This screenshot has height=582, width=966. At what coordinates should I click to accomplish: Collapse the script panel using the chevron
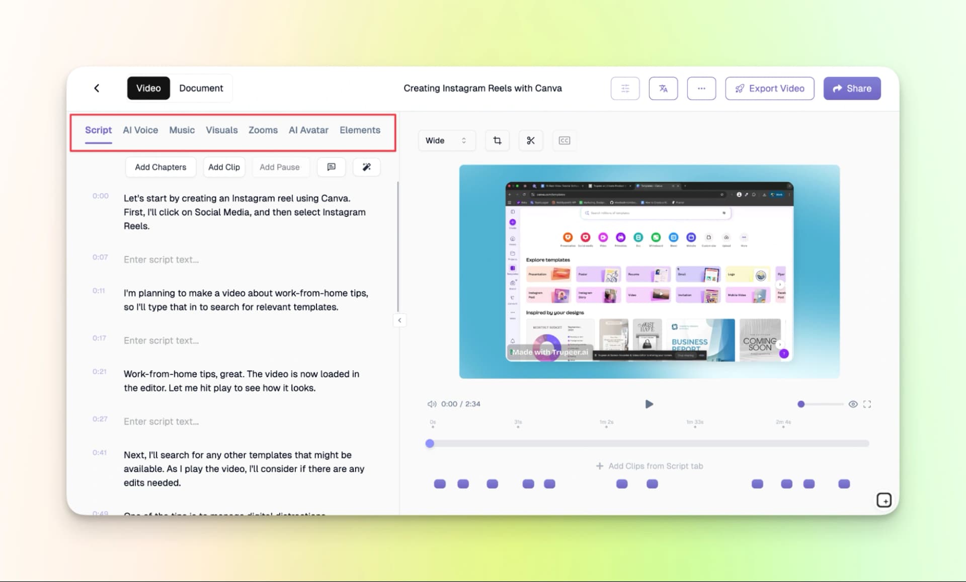[399, 320]
